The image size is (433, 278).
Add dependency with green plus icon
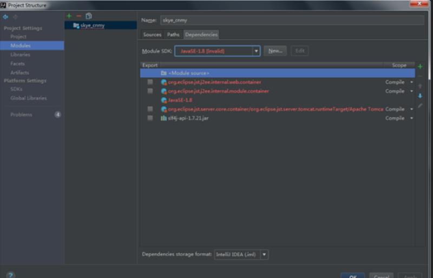[420, 67]
